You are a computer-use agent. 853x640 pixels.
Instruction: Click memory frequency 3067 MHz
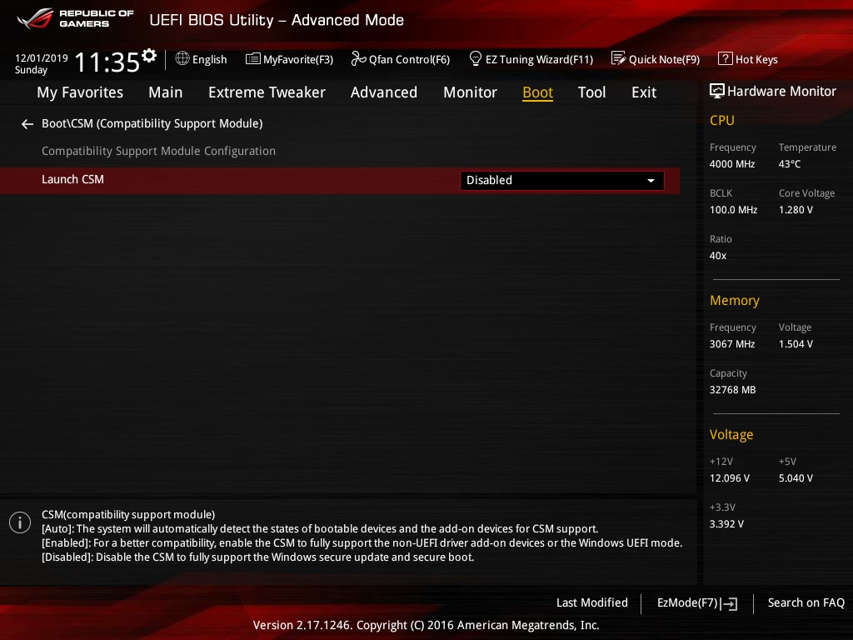[x=731, y=344]
